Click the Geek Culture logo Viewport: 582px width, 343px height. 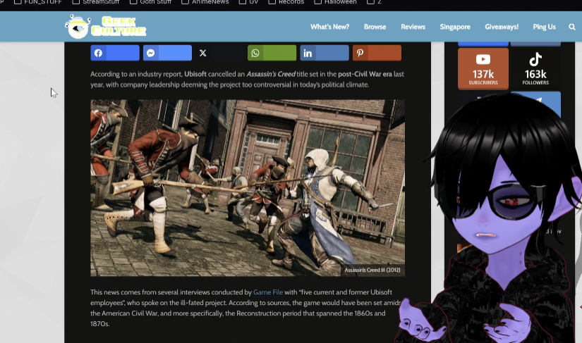click(106, 27)
